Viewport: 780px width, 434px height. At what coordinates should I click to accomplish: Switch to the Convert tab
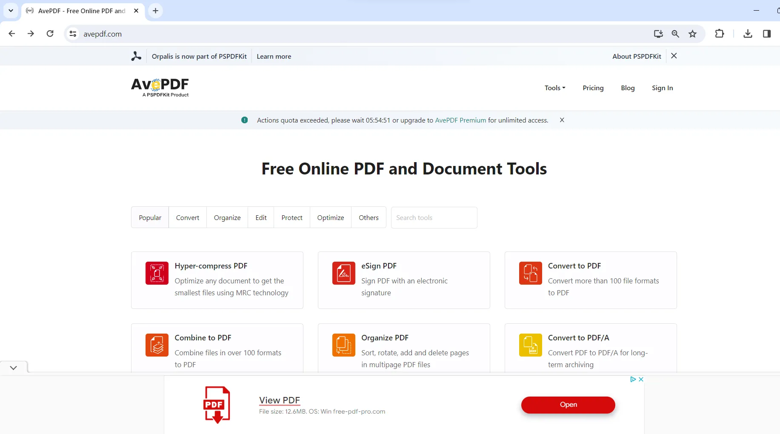[188, 217]
